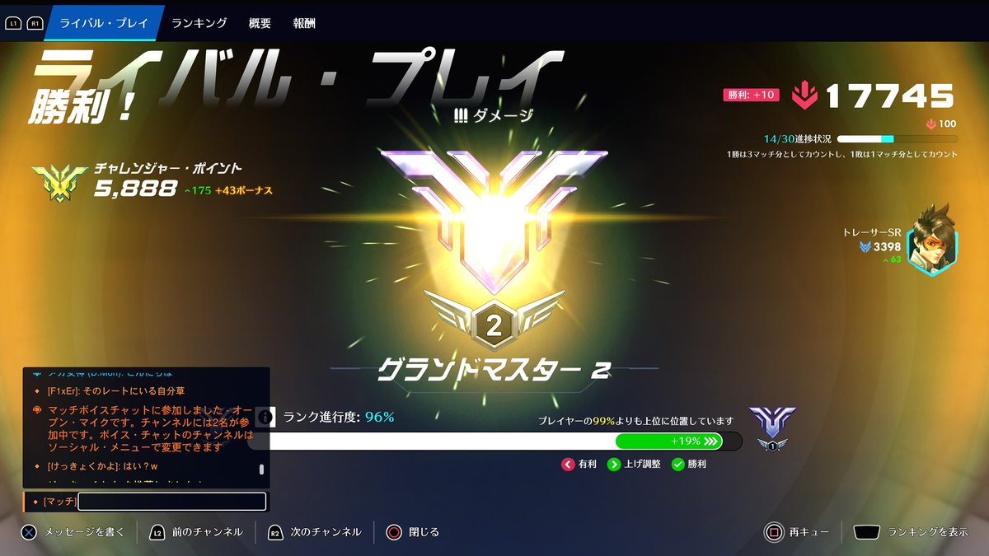The image size is (989, 556).
Task: Click the 勝利 checkmark icon
Action: [678, 465]
